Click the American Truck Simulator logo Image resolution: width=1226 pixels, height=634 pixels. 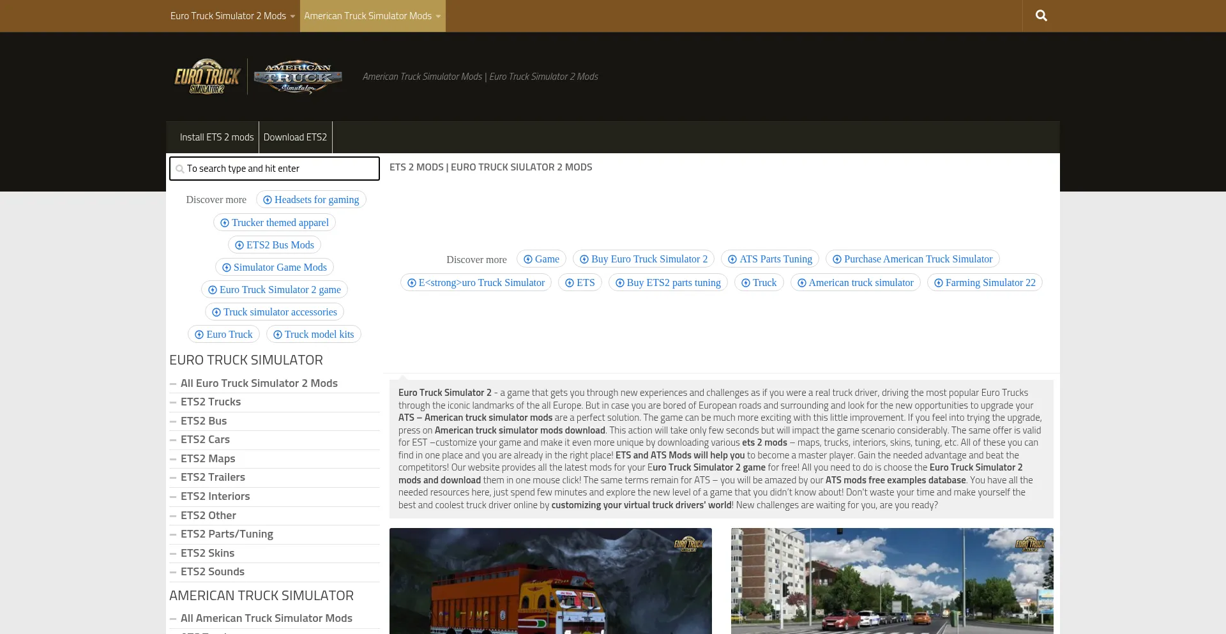point(298,77)
